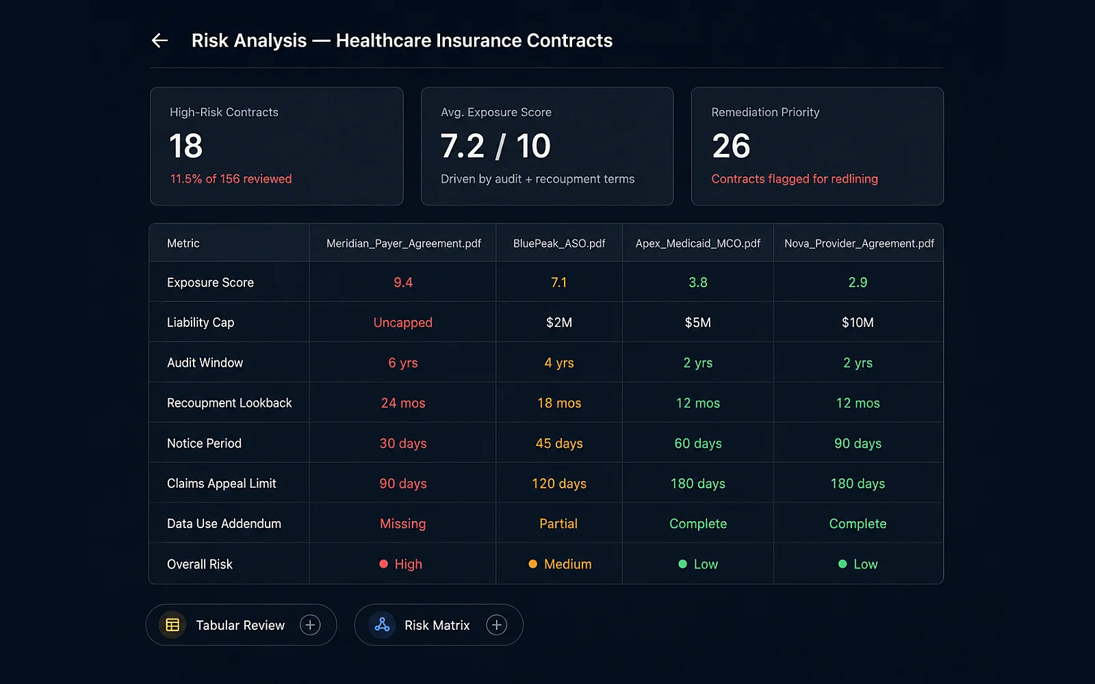Click the red High risk indicator dot
Screen dimensions: 1095x684
(383, 564)
